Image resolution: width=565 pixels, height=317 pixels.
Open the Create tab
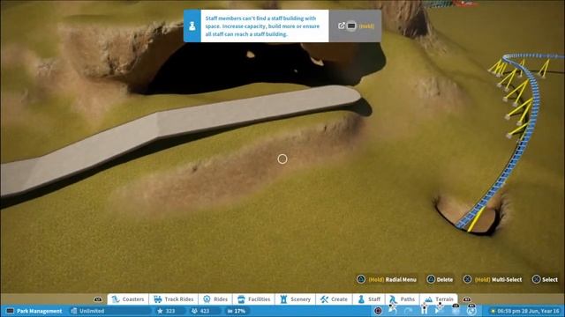pos(334,299)
